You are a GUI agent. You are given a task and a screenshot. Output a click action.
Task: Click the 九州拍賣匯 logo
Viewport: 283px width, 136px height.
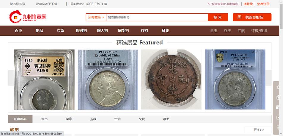(27, 17)
